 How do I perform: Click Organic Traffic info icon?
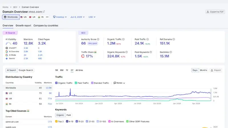coord(123,39)
